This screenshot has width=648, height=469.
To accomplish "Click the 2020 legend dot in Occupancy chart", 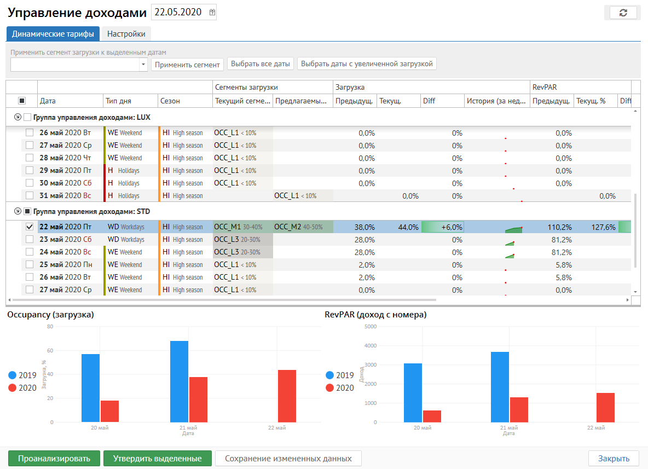I will click(13, 387).
